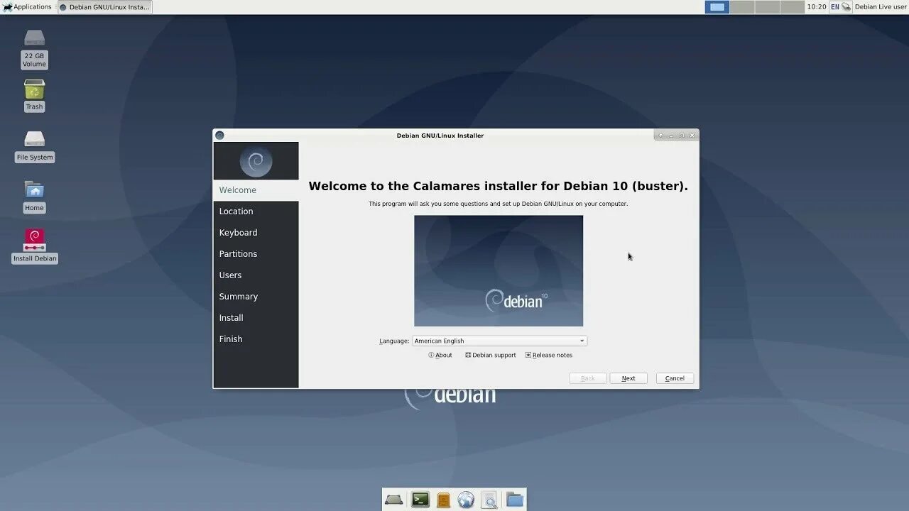Screen dimensions: 909x511
Task: Close the Debian installer window
Action: [692, 136]
